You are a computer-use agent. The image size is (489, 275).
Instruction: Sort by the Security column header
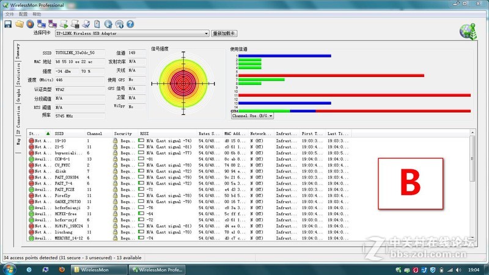click(x=125, y=133)
